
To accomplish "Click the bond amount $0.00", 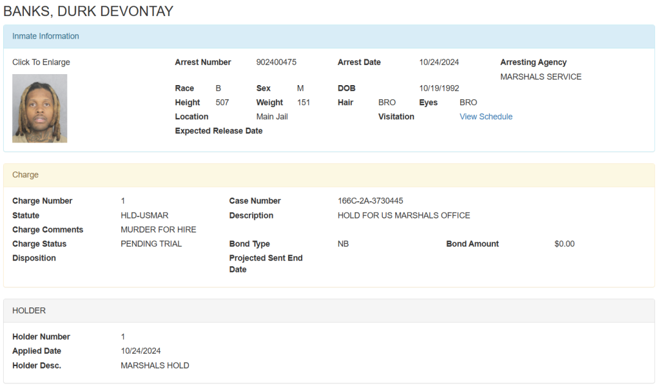I will pyautogui.click(x=564, y=244).
